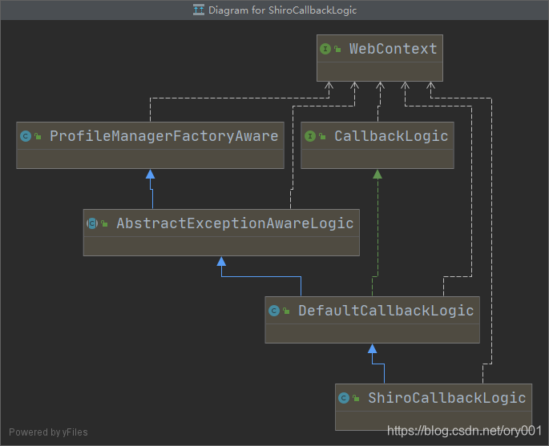Click the WebContext interface icon
This screenshot has width=549, height=446.
325,49
